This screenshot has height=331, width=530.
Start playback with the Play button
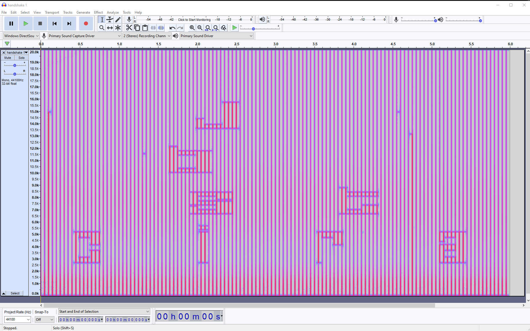click(x=26, y=23)
